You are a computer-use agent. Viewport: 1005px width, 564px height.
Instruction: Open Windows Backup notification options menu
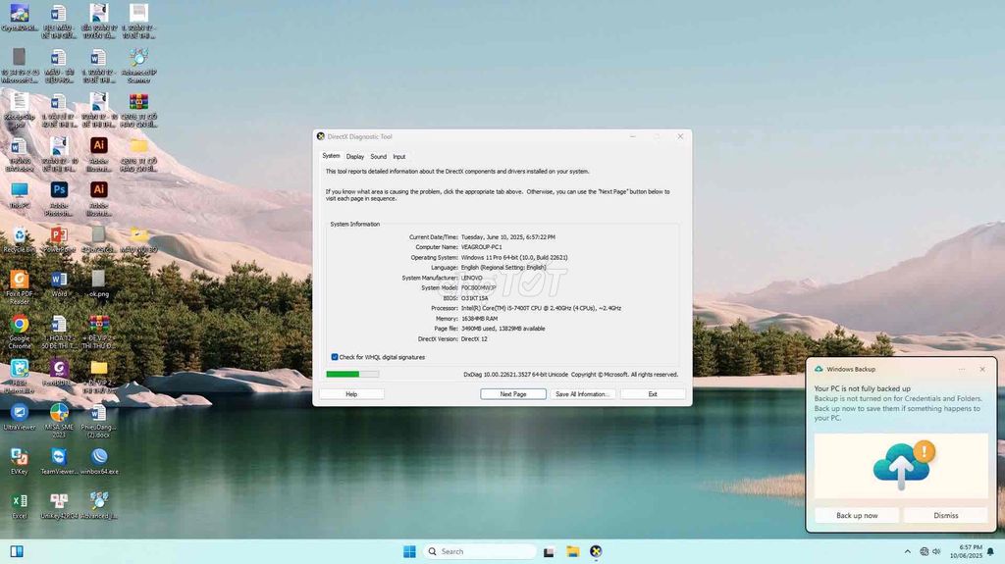[962, 369]
